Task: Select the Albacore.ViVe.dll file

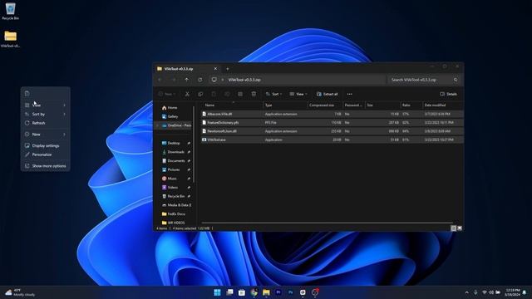Action: coord(332,115)
